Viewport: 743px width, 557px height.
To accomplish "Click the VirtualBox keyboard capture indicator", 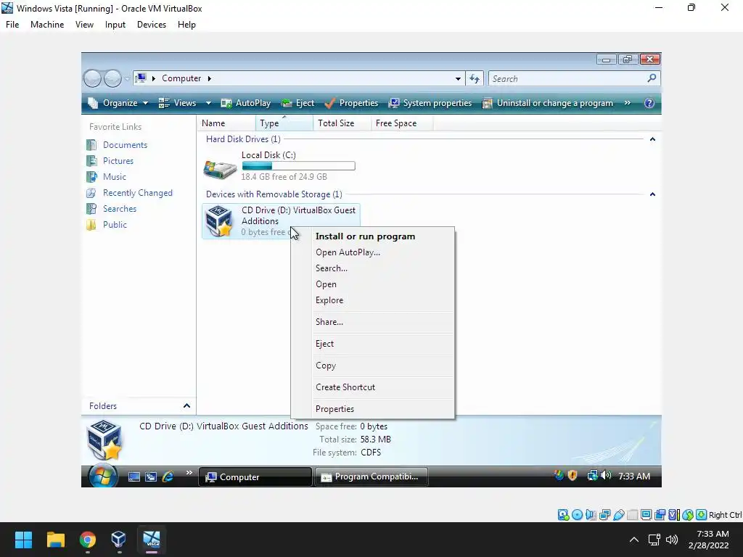I will [702, 515].
